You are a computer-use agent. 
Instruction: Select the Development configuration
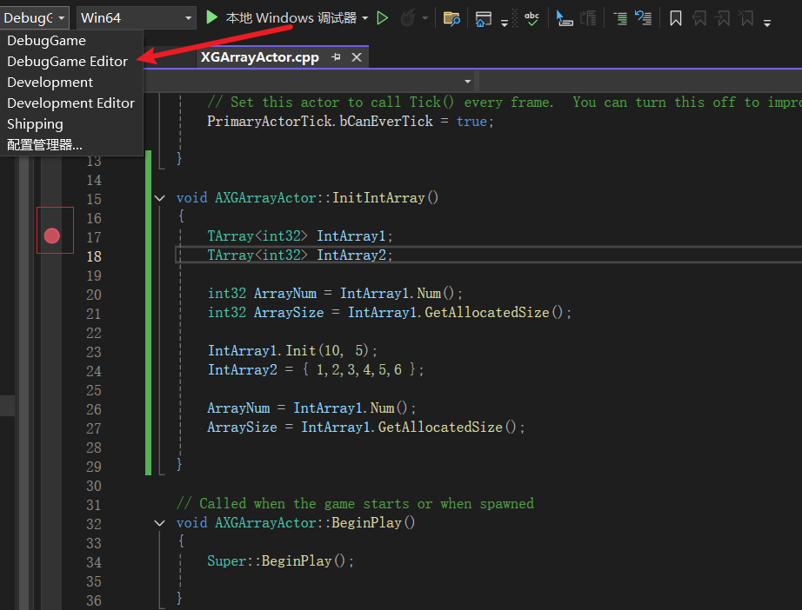pos(71,83)
